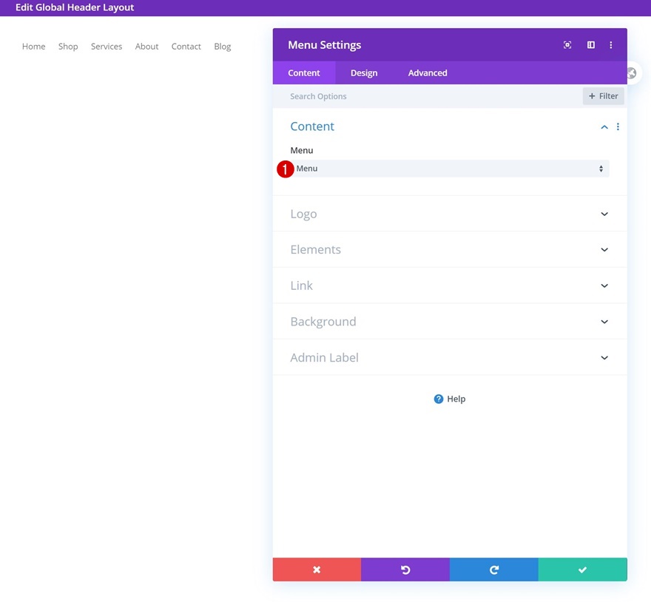651x602 pixels.
Task: Click the blue Help question icon
Action: 439,399
